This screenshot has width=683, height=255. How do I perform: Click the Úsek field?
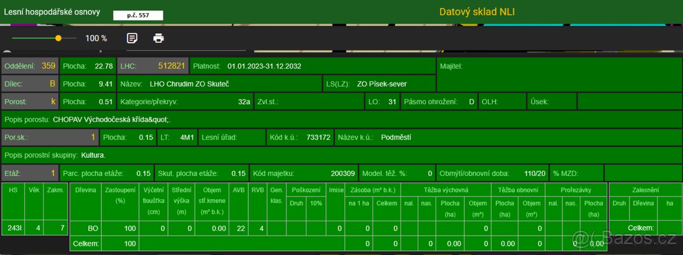[552, 102]
